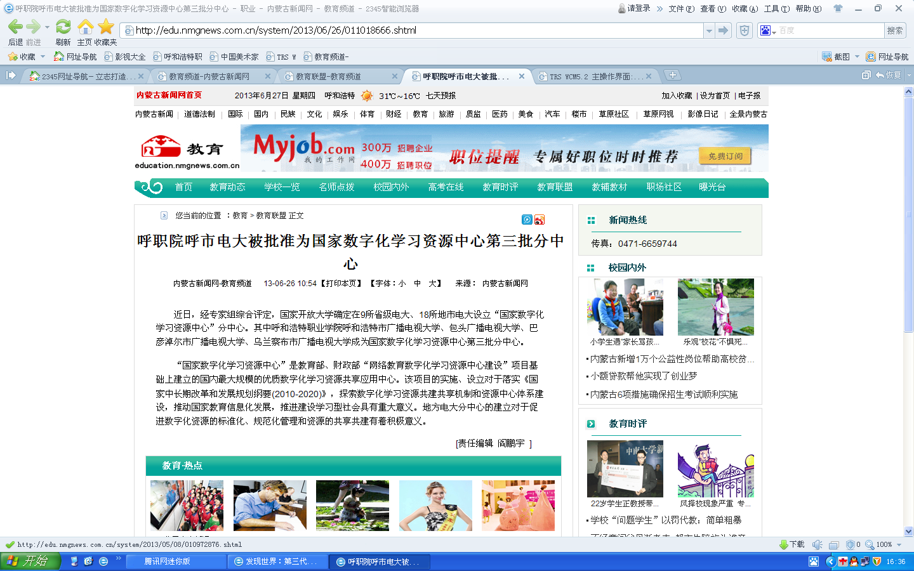Toggle page sound mute in status bar

(818, 544)
